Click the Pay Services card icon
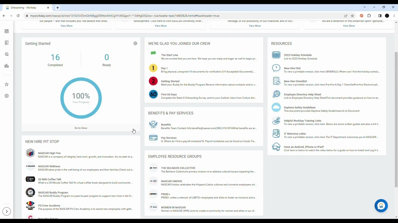Screen dimensions: 398x223 [153, 138]
